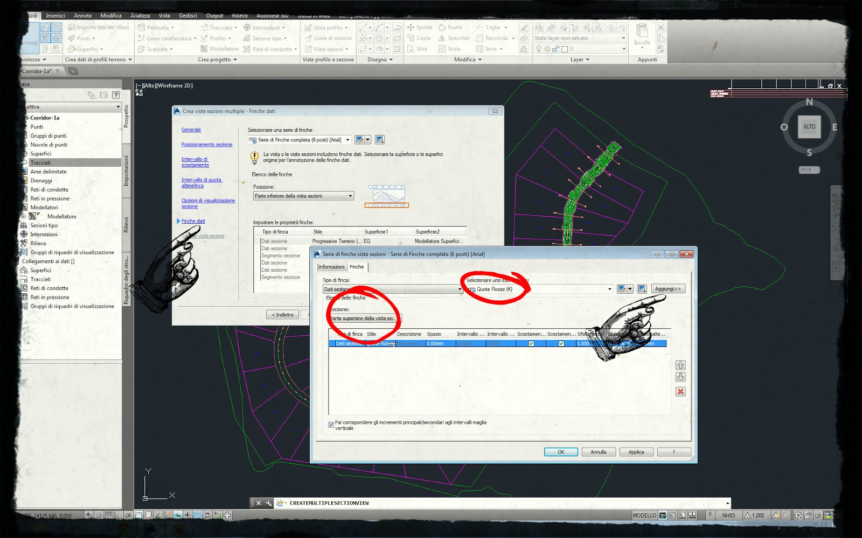Check the first Scostamento checkbox in finche row
Viewport: 862px width, 538px height.
pos(530,343)
